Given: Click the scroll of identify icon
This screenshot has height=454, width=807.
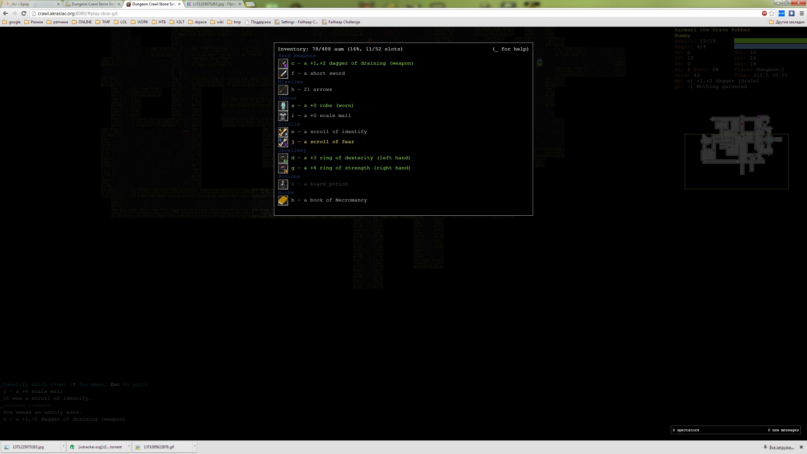Looking at the screenshot, I should pyautogui.click(x=283, y=132).
